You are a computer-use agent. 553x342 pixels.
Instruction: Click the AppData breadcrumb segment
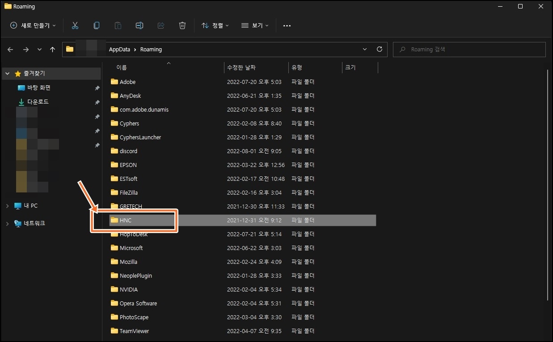pos(119,50)
